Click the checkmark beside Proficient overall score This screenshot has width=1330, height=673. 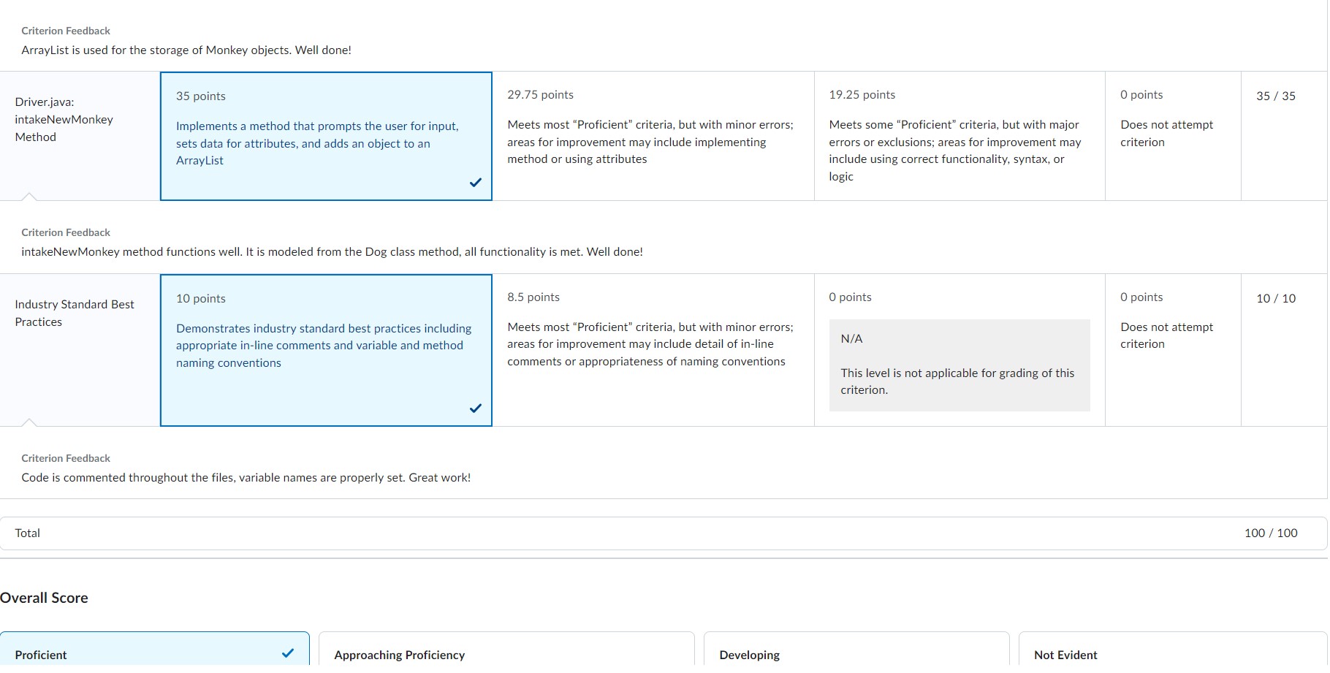[286, 655]
